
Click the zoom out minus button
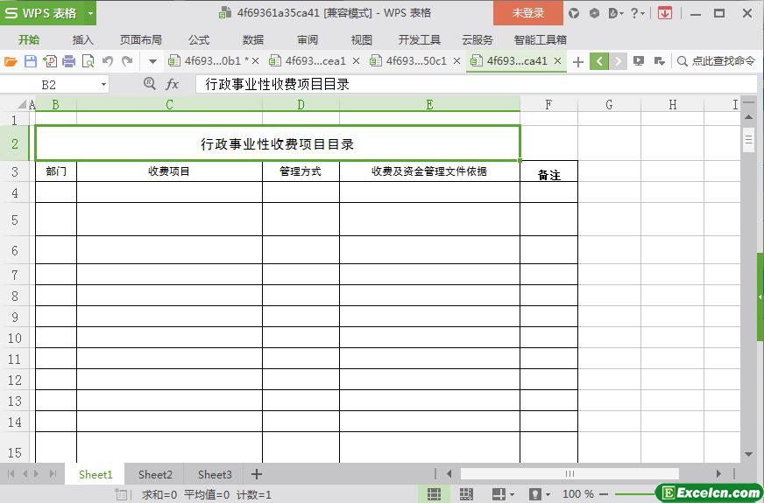coord(605,494)
